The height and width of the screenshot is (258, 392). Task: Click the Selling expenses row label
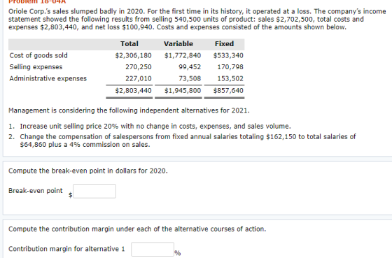tap(36, 67)
